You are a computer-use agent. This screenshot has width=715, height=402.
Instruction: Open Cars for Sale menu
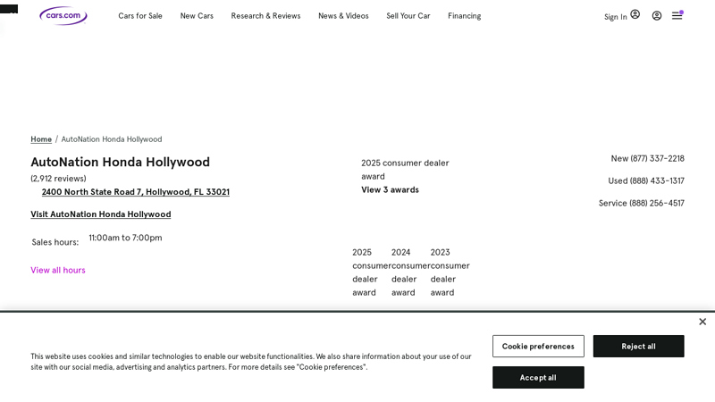pos(140,16)
